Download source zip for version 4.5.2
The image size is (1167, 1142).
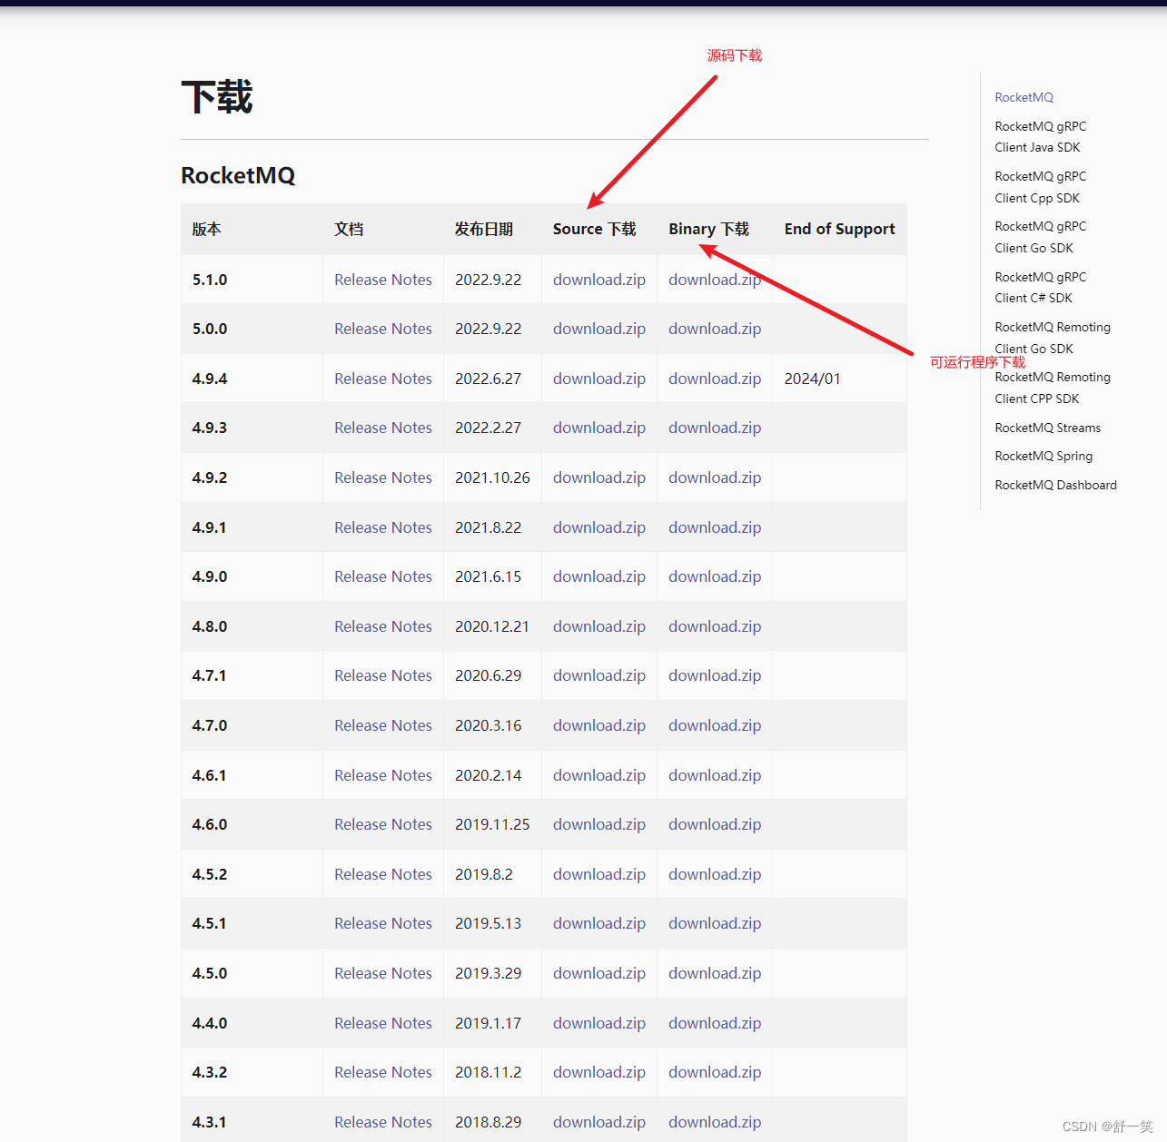598,874
